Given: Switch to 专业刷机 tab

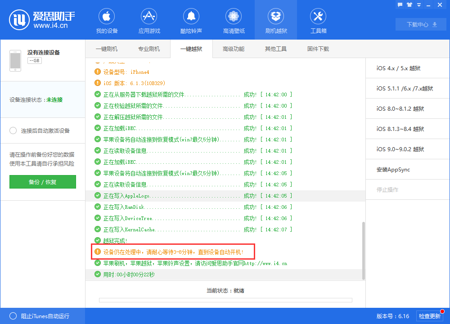Looking at the screenshot, I should (149, 49).
